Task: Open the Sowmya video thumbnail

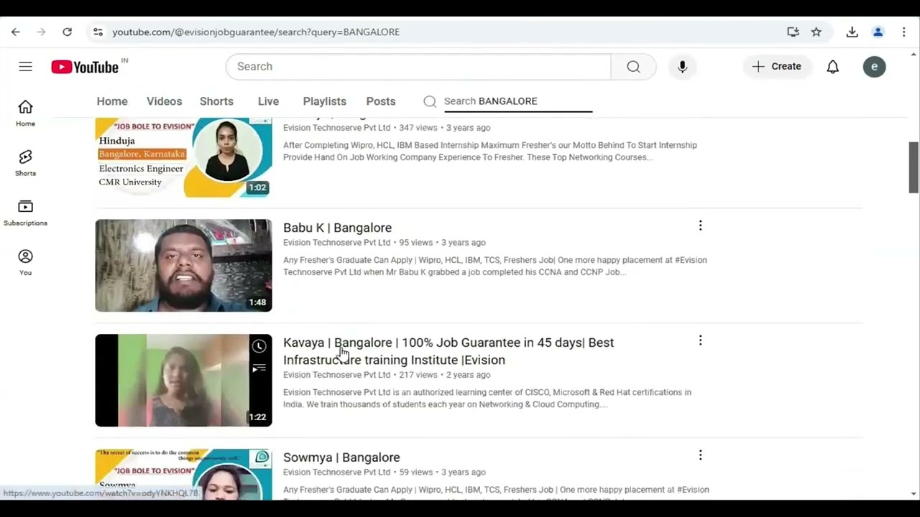Action: point(183,474)
